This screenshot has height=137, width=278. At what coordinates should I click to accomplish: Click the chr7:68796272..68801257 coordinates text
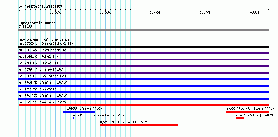point(40,7)
